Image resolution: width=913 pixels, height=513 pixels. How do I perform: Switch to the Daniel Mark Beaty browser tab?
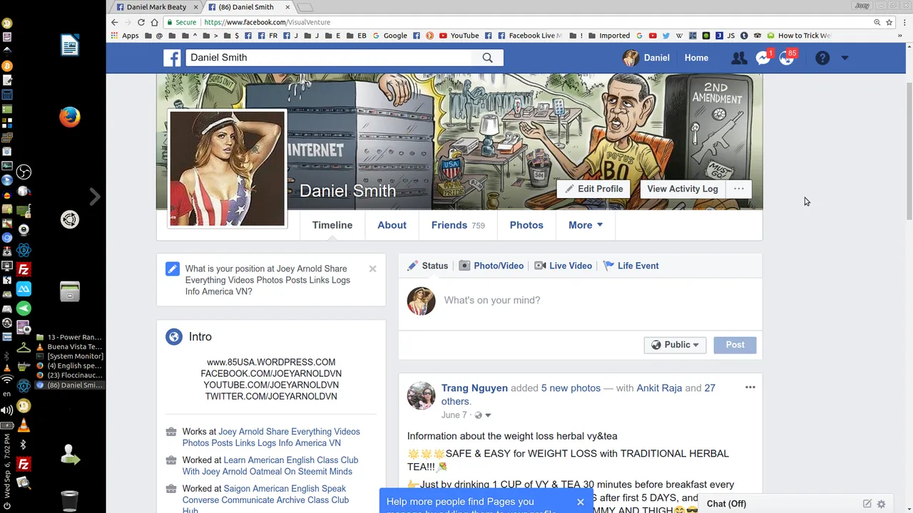(156, 7)
